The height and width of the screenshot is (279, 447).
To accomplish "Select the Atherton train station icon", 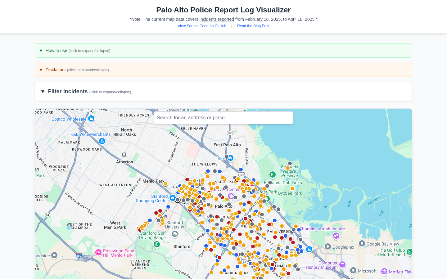I will tap(124, 155).
